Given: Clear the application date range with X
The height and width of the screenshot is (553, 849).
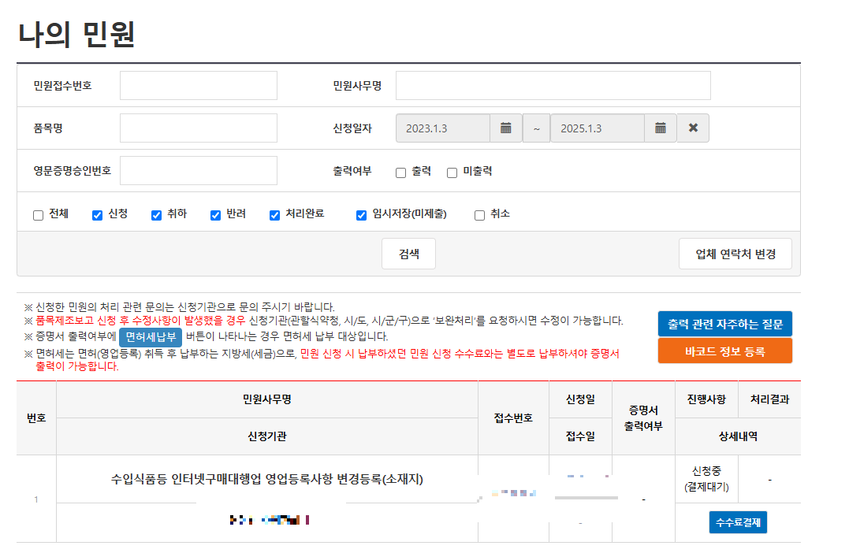Looking at the screenshot, I should click(693, 128).
